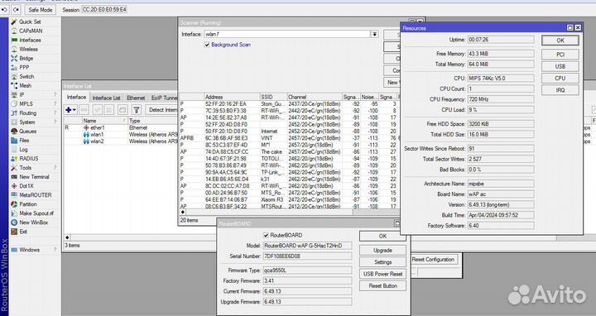Expand the IP submenu
This screenshot has height=316, width=596.
[x=55, y=95]
